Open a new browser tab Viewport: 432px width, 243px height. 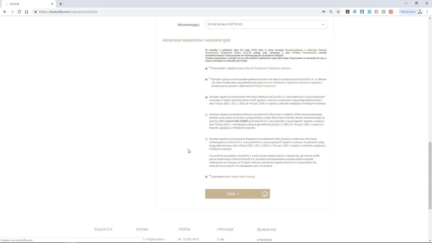[x=61, y=4]
